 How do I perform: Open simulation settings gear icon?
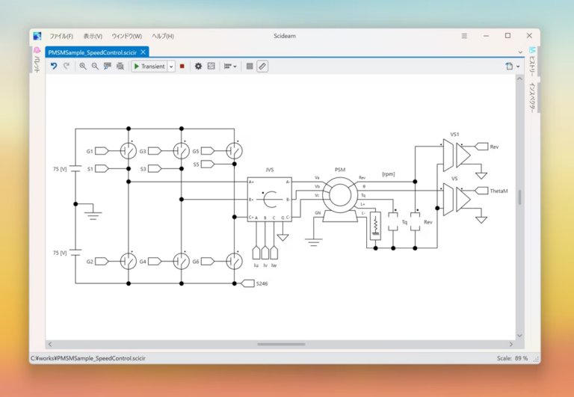(198, 66)
